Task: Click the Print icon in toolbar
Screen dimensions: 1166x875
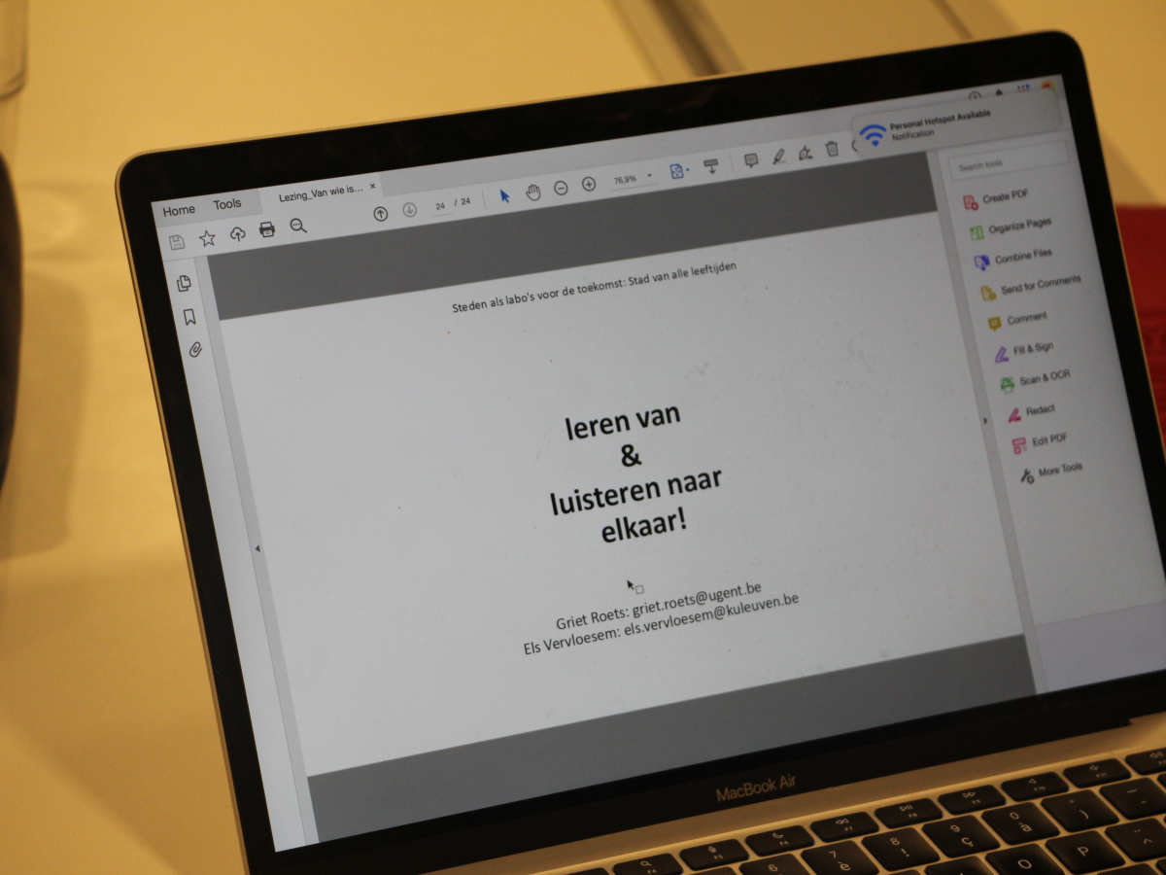Action: click(267, 230)
